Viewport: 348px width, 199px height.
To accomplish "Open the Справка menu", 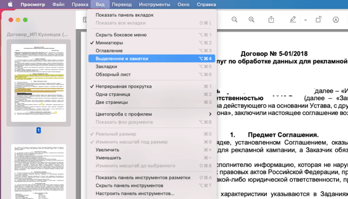I will [x=206, y=5].
